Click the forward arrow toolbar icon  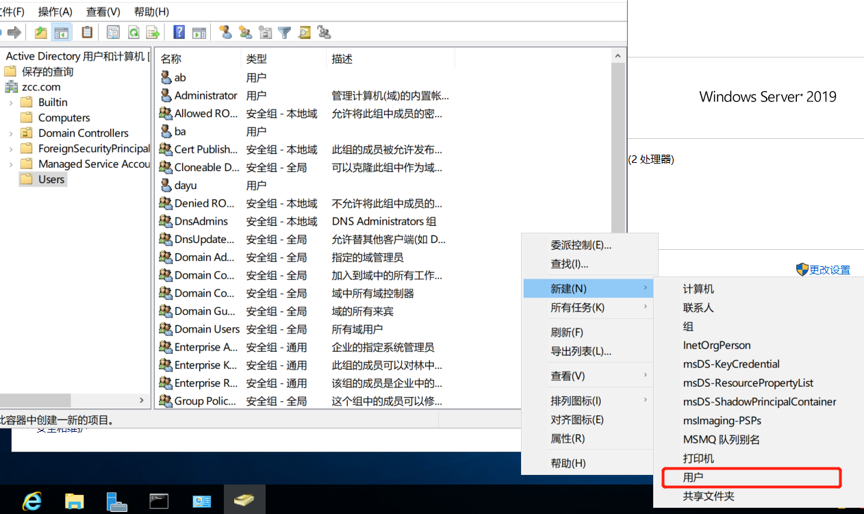[x=14, y=32]
